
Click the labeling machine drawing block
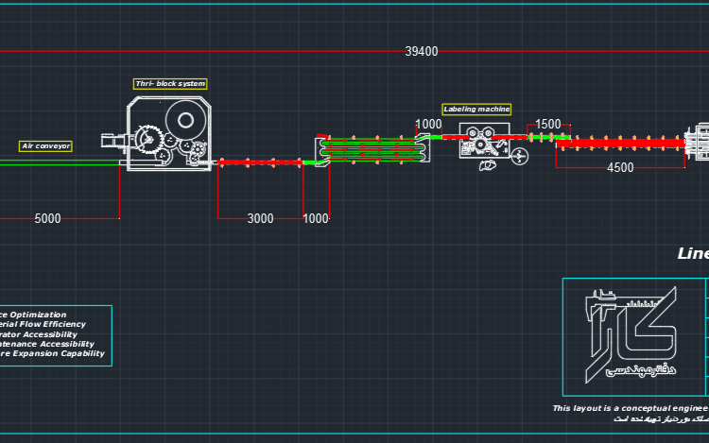(x=484, y=141)
